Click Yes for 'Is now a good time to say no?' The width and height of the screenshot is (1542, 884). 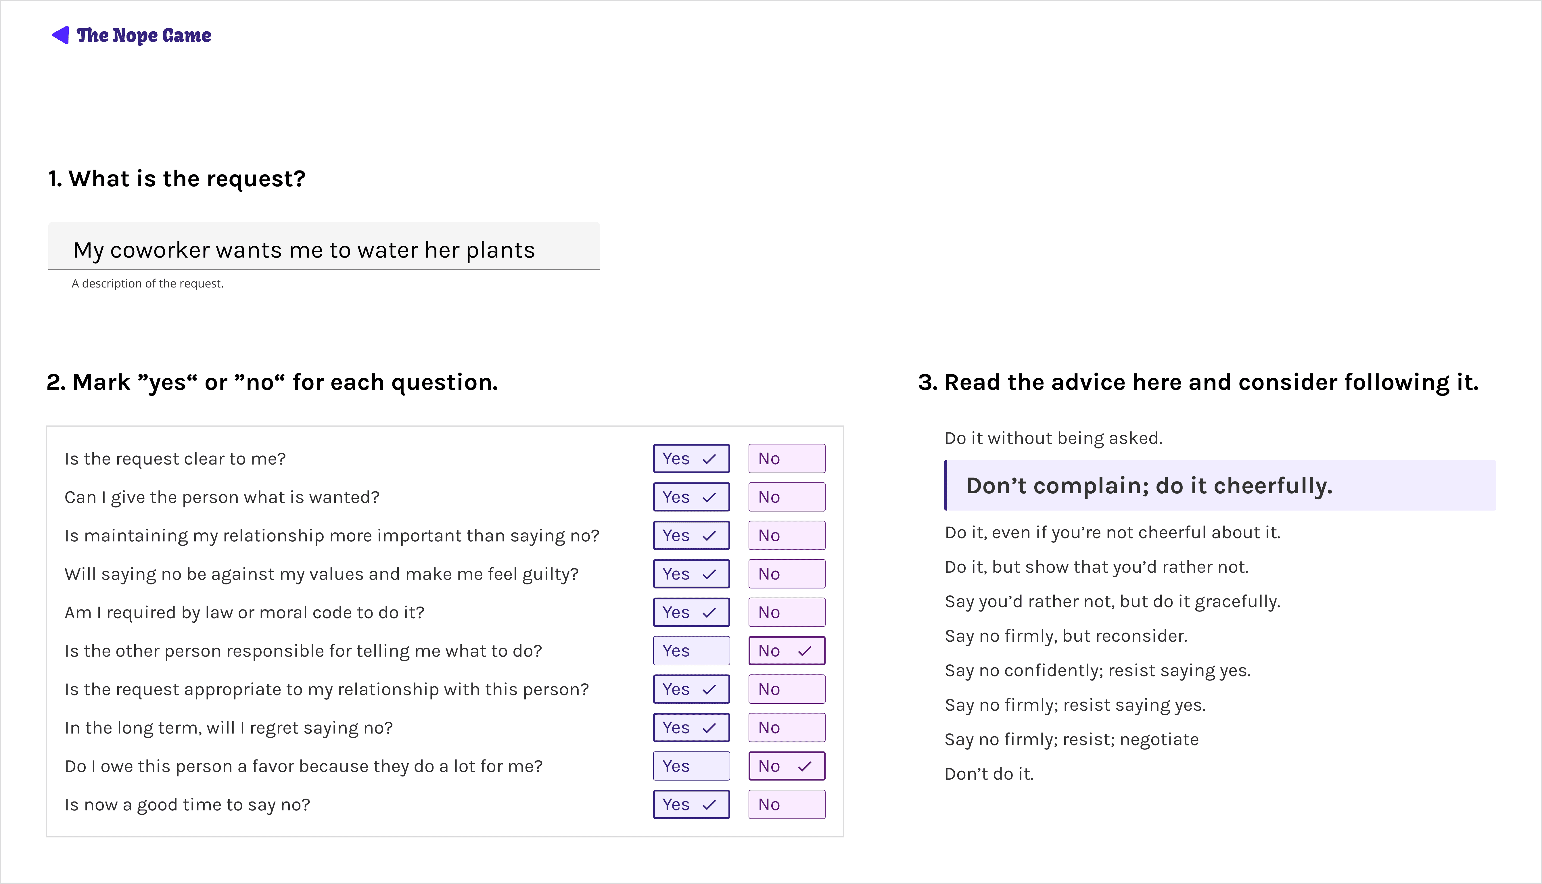[691, 804]
